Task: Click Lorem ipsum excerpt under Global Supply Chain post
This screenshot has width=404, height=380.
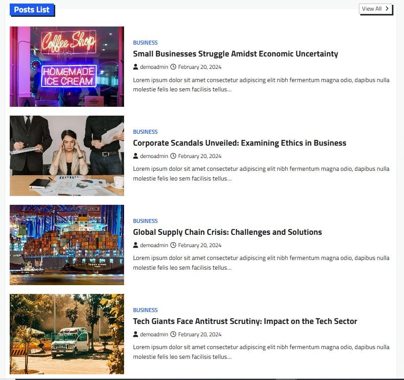Action: pyautogui.click(x=261, y=263)
